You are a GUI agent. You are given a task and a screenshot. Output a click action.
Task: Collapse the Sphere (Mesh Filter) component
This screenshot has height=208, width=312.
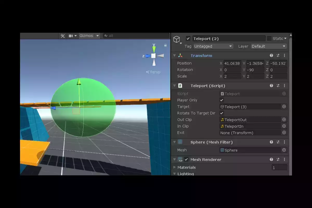pos(175,142)
